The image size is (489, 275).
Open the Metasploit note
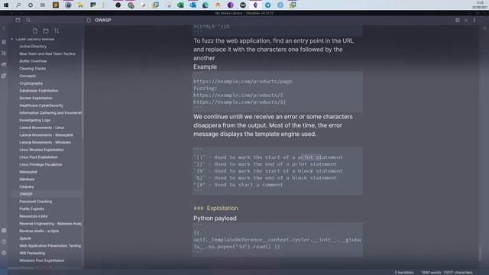coord(28,172)
